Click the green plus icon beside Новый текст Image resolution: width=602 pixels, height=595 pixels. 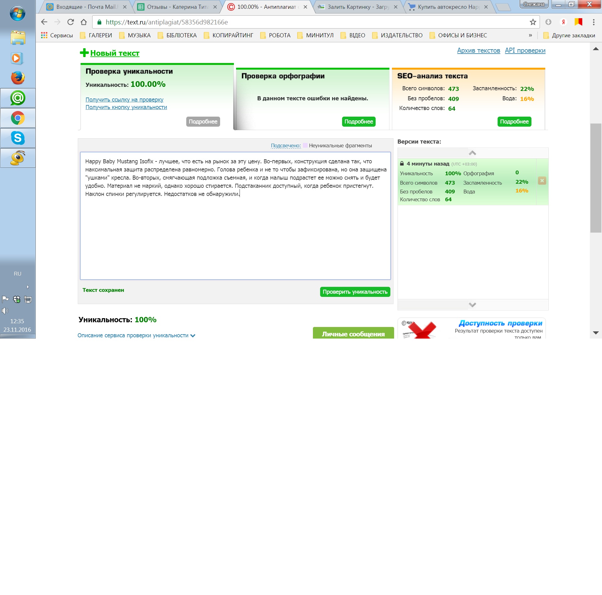84,53
